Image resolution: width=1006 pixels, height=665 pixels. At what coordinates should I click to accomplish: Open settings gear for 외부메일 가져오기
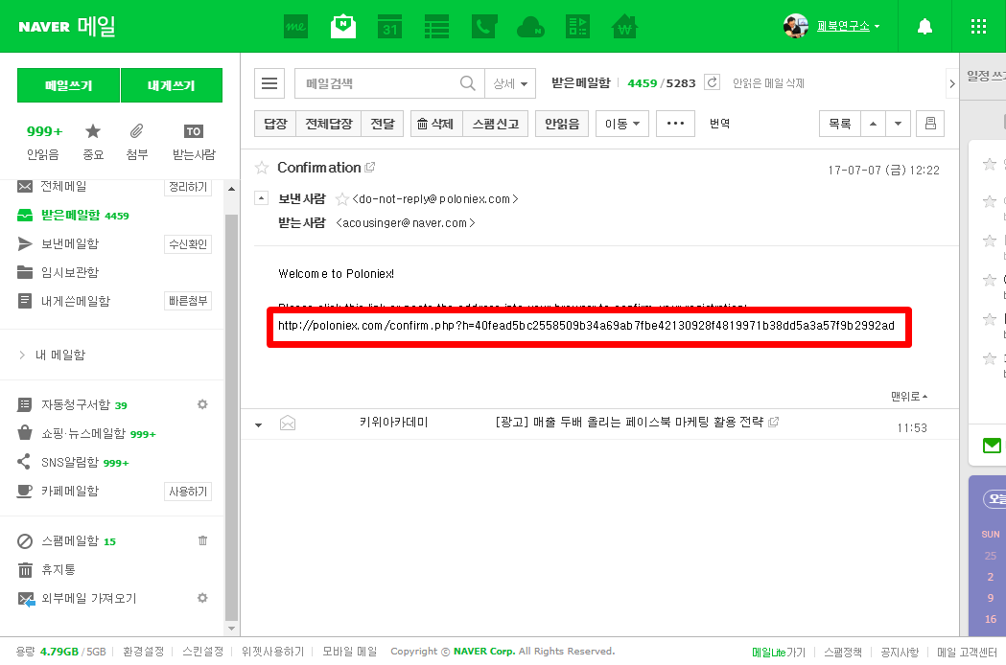coord(202,598)
